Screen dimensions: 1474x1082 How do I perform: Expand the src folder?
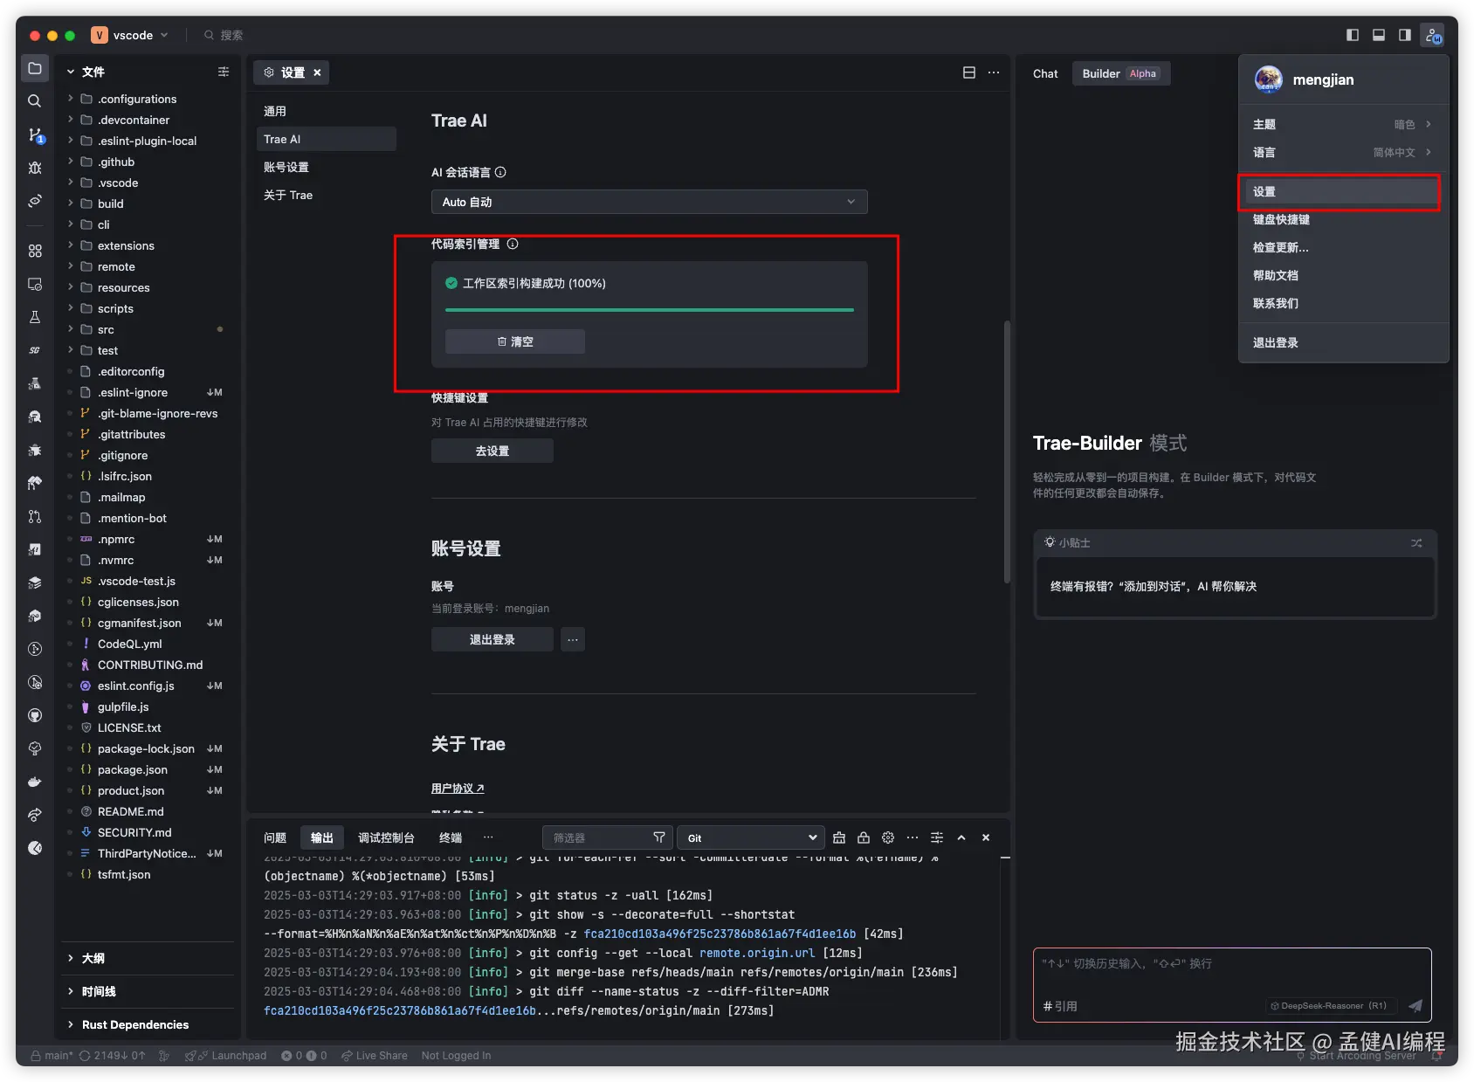pos(106,329)
